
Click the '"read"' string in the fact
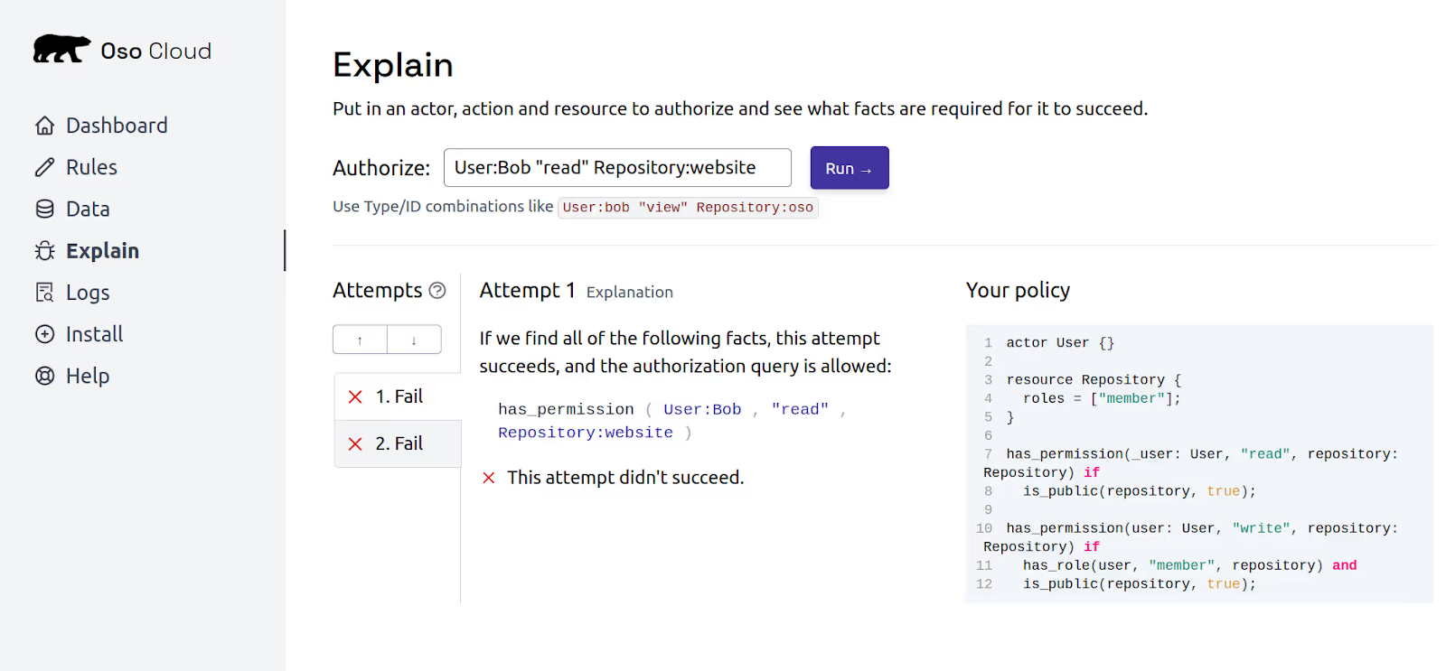(x=800, y=409)
